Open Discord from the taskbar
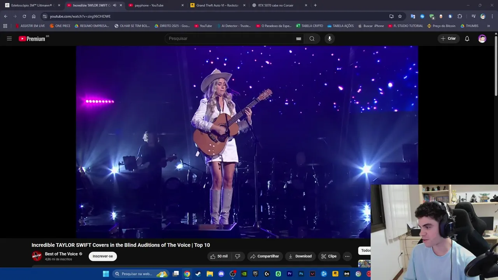Screen dimensions: 498x280 pos(221,274)
